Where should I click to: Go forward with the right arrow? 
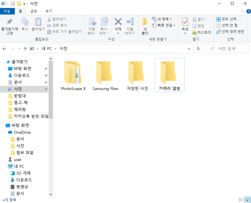[x=12, y=49]
